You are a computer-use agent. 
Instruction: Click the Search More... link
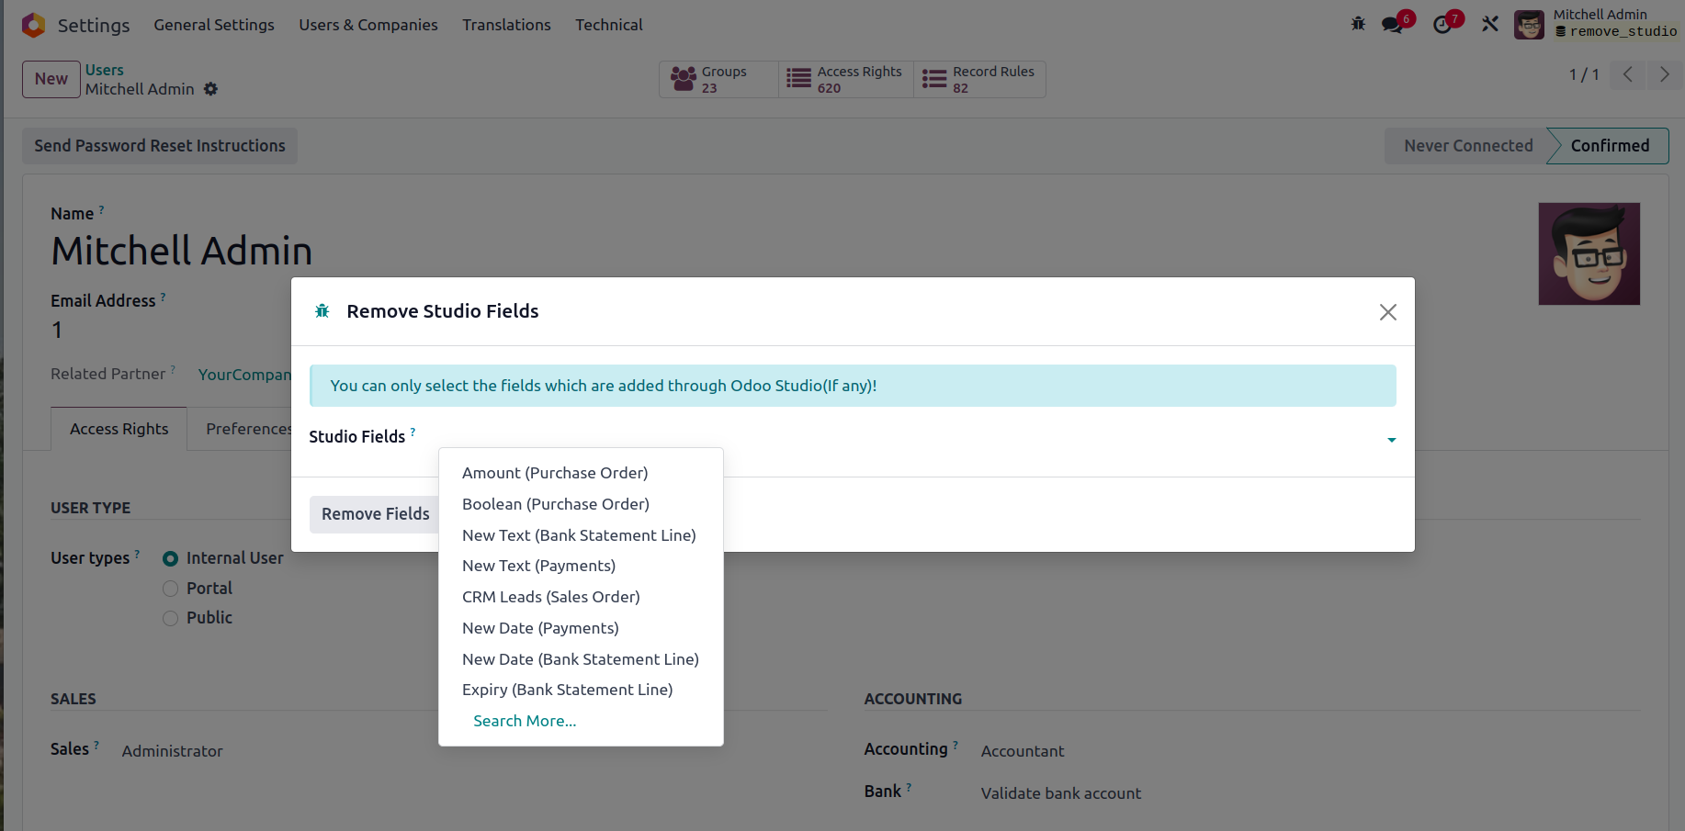pyautogui.click(x=525, y=721)
